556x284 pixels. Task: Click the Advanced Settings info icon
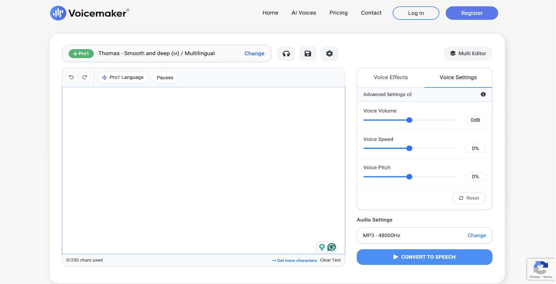(x=483, y=94)
